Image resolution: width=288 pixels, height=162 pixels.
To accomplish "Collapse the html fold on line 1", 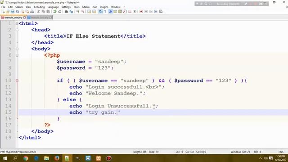I will pos(17,23).
